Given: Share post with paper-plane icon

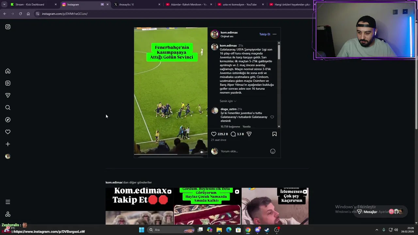Looking at the screenshot, I should [249, 134].
